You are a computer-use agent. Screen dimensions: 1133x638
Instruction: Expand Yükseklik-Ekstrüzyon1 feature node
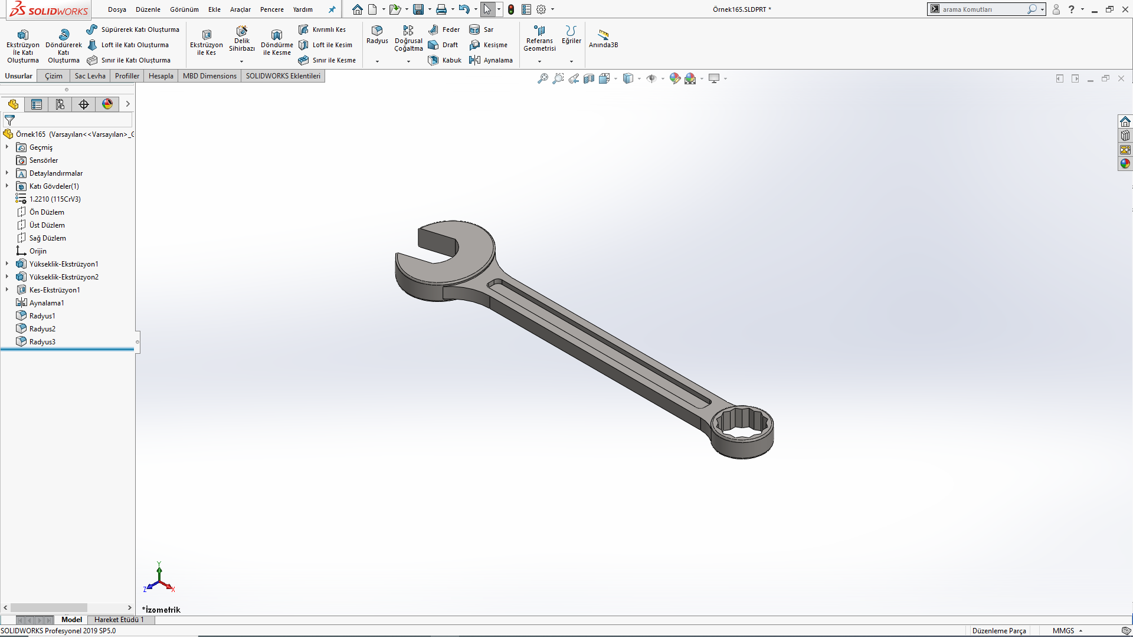point(7,264)
